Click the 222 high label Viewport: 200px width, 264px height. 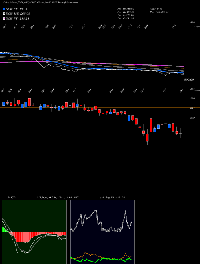click(84, 27)
